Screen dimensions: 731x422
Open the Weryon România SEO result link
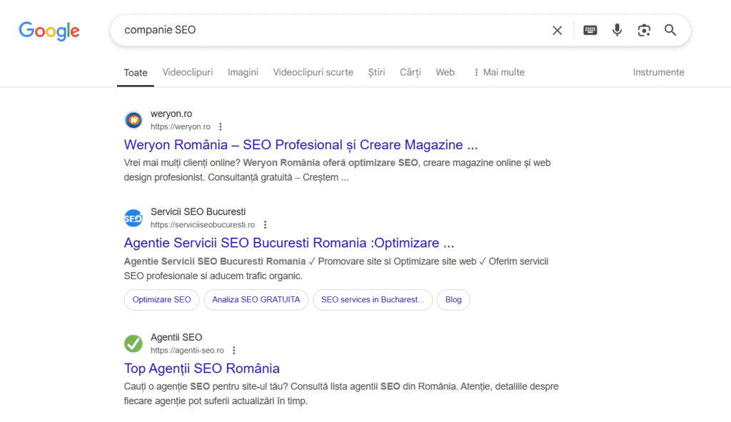pyautogui.click(x=300, y=145)
